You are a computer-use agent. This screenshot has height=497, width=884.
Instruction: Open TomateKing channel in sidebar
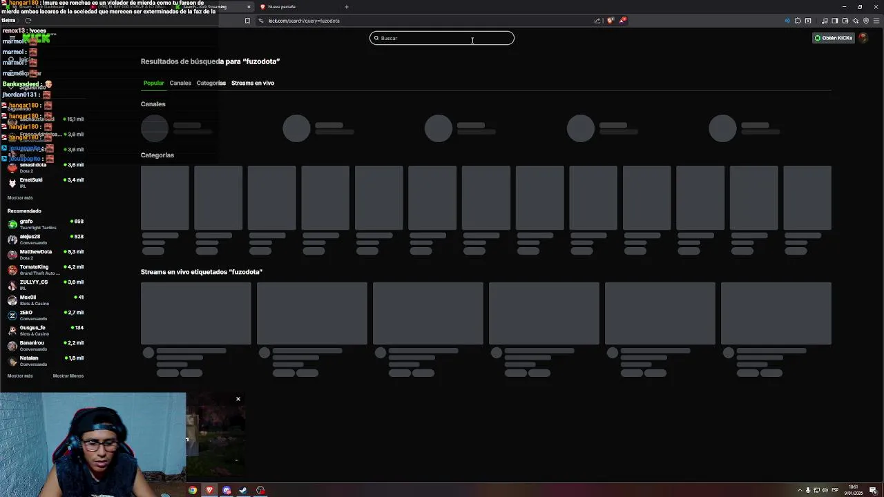tap(45, 270)
